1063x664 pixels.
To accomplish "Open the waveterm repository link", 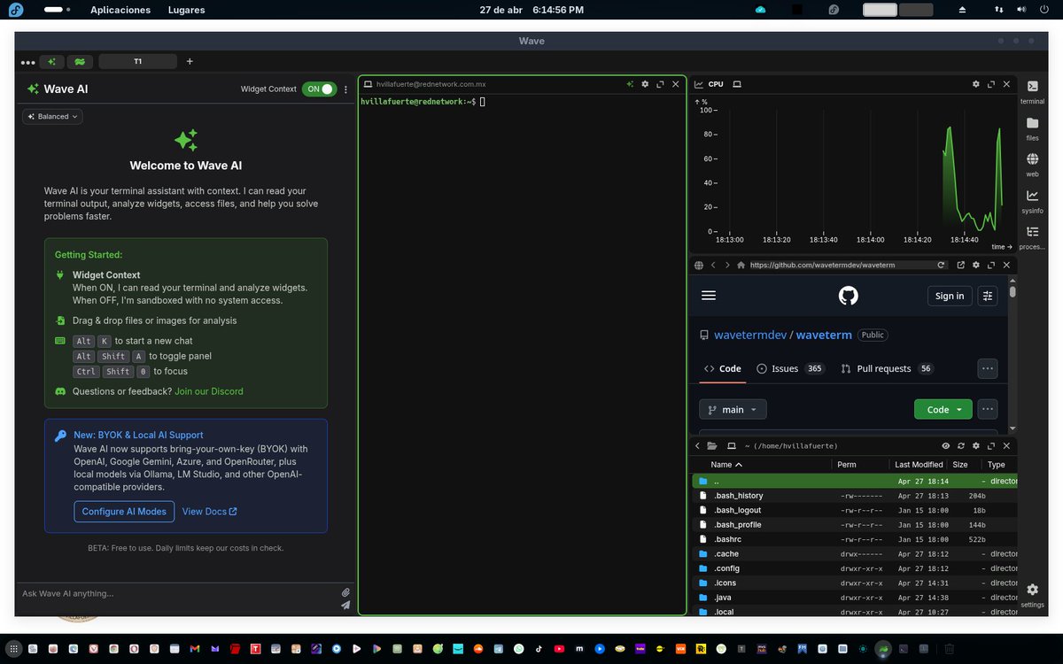I will (824, 335).
